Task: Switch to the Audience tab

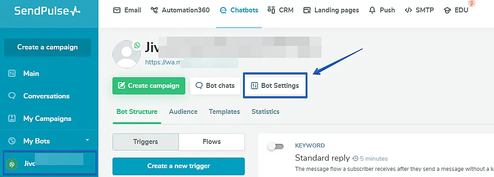Action: pyautogui.click(x=183, y=112)
